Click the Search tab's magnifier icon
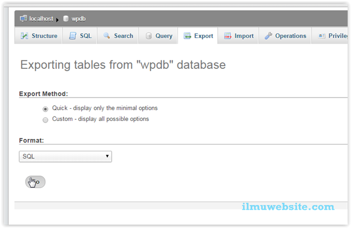This screenshot has width=351, height=228. click(x=107, y=36)
